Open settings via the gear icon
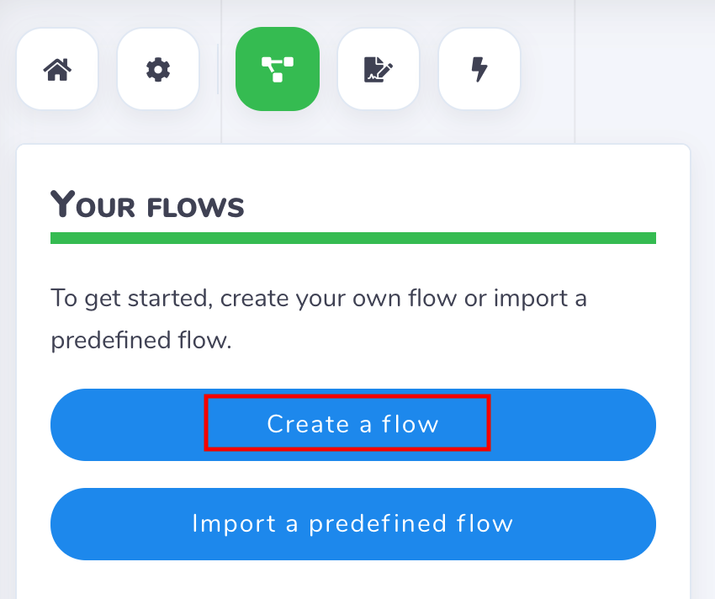This screenshot has height=599, width=715. pos(158,69)
